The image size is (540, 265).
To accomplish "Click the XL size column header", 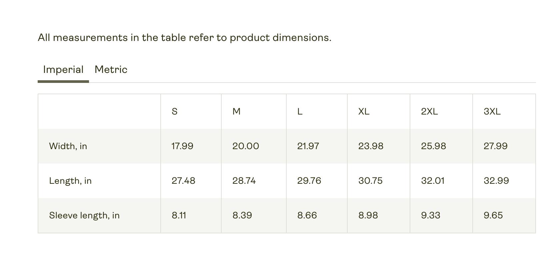I will (364, 112).
